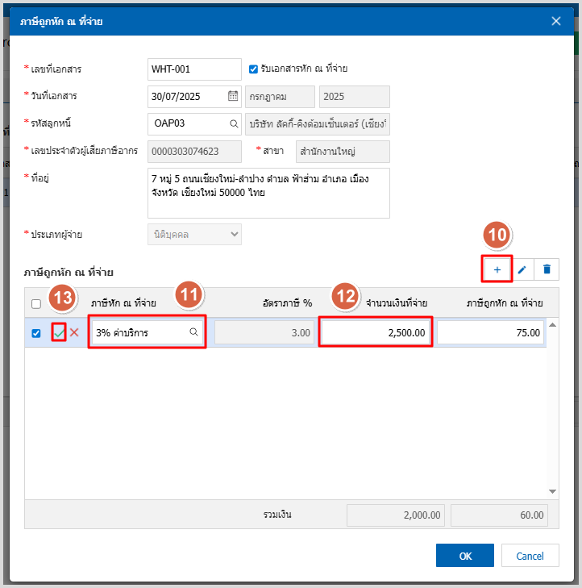Toggle the รับเอกสารหัก ณ ที่จ่าย checkbox
The width and height of the screenshot is (582, 588).
tap(253, 69)
